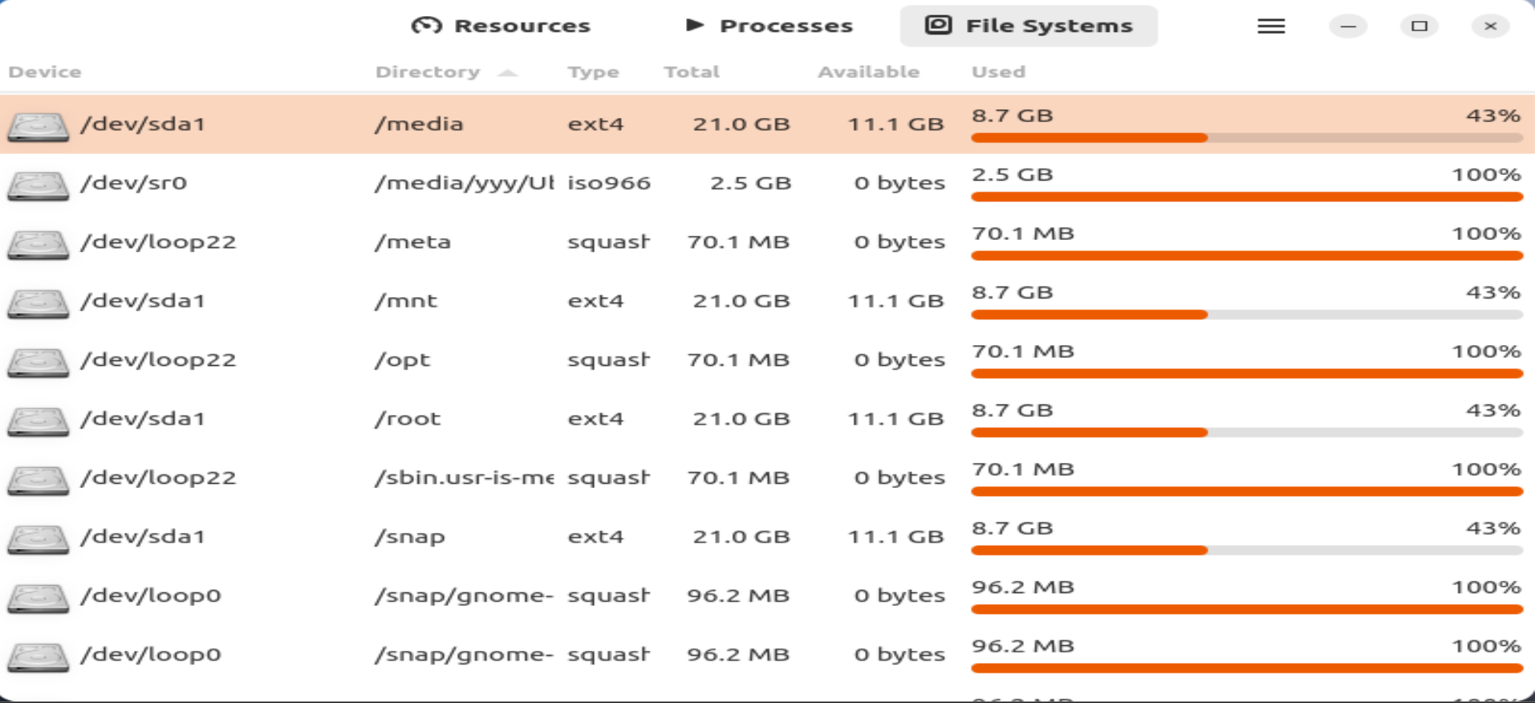This screenshot has width=1535, height=703.
Task: Sort by the Directory column header
Action: pyautogui.click(x=428, y=71)
